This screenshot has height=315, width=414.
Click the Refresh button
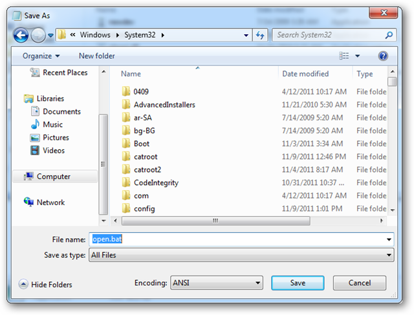tap(260, 35)
